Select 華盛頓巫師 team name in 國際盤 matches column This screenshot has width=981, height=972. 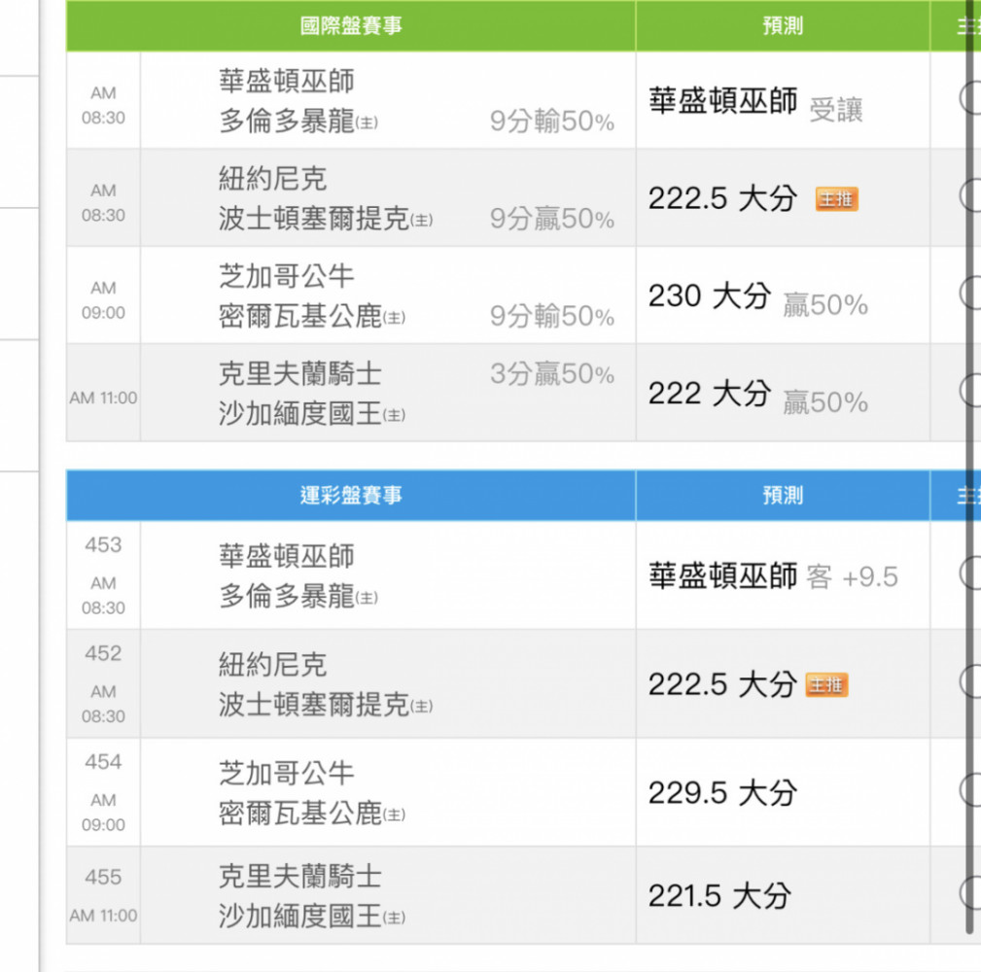(x=287, y=81)
